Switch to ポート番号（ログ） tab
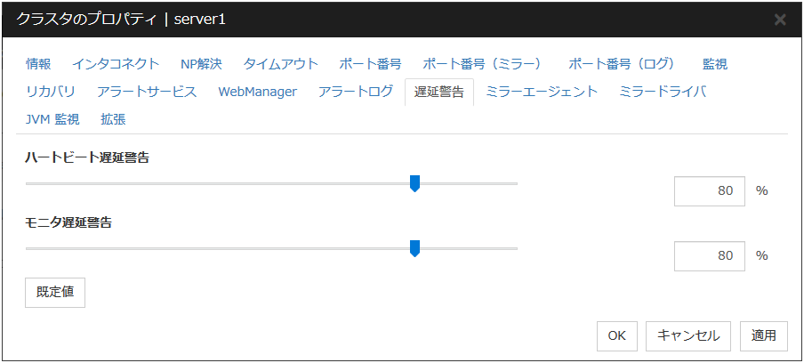Viewport: 804px width, 363px height. (x=623, y=64)
